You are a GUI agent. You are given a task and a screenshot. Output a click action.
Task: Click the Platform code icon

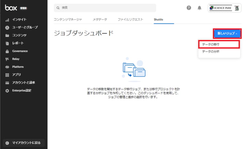click(x=7, y=67)
